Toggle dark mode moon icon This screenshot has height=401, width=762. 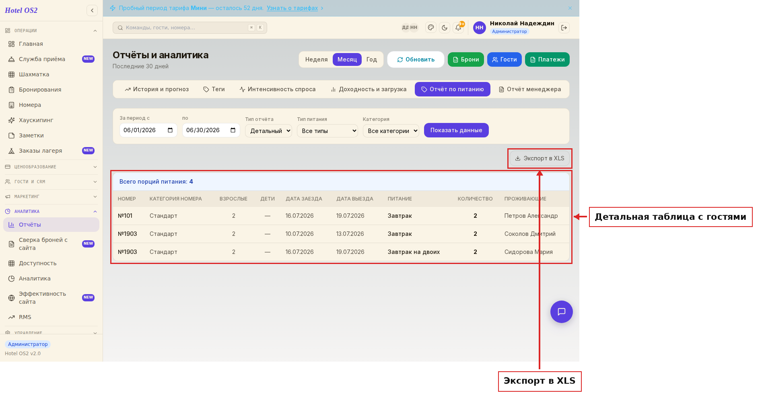pos(445,28)
